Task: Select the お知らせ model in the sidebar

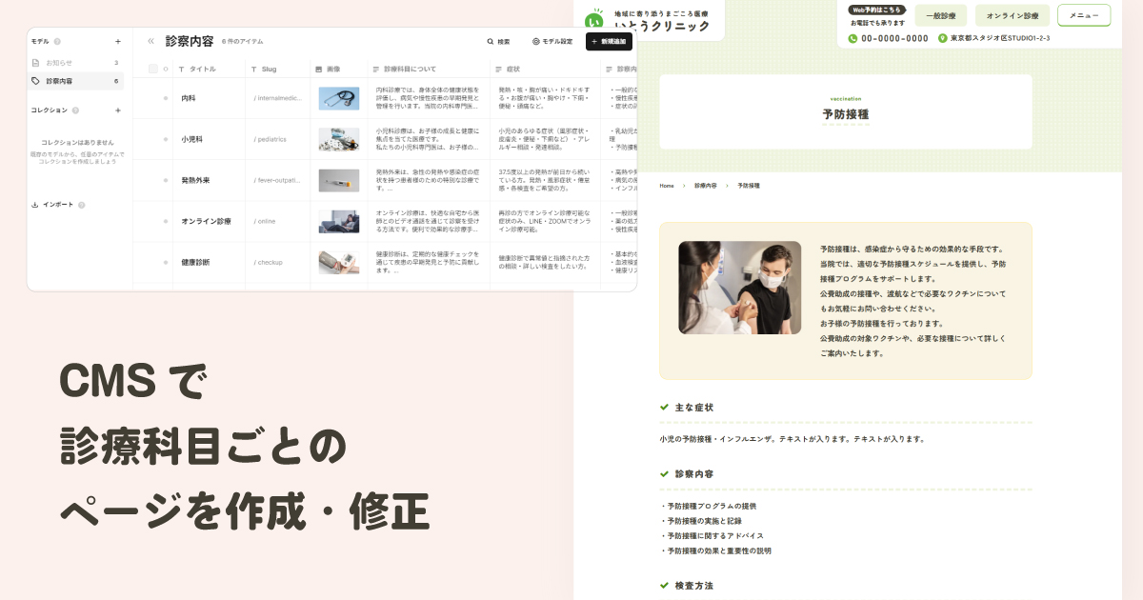Action: tap(58, 61)
